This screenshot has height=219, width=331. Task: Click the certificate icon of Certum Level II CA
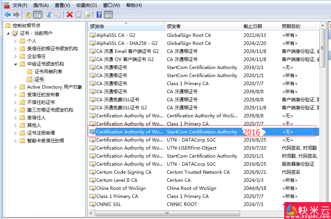[x=92, y=180]
